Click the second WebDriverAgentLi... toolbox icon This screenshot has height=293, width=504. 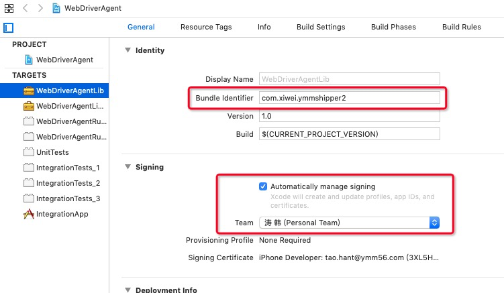point(29,106)
